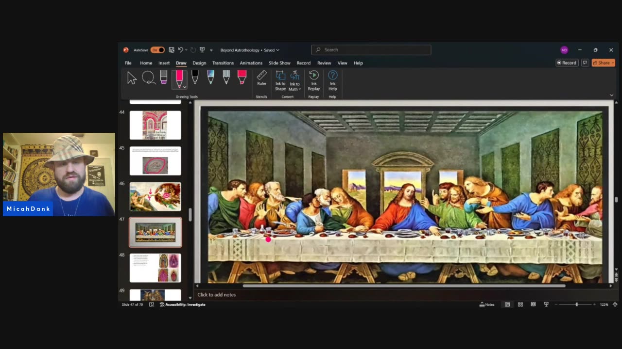
Task: Click the horizontal scrollbar under the slide
Action: click(x=403, y=286)
